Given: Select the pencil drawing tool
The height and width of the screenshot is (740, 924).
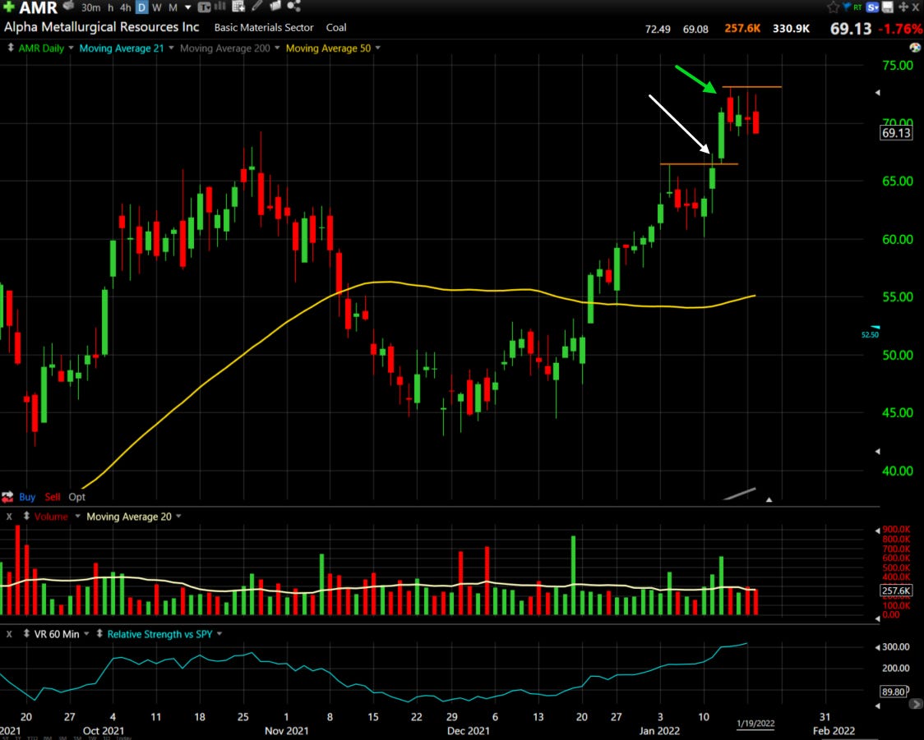Looking at the screenshot, I should (x=257, y=7).
